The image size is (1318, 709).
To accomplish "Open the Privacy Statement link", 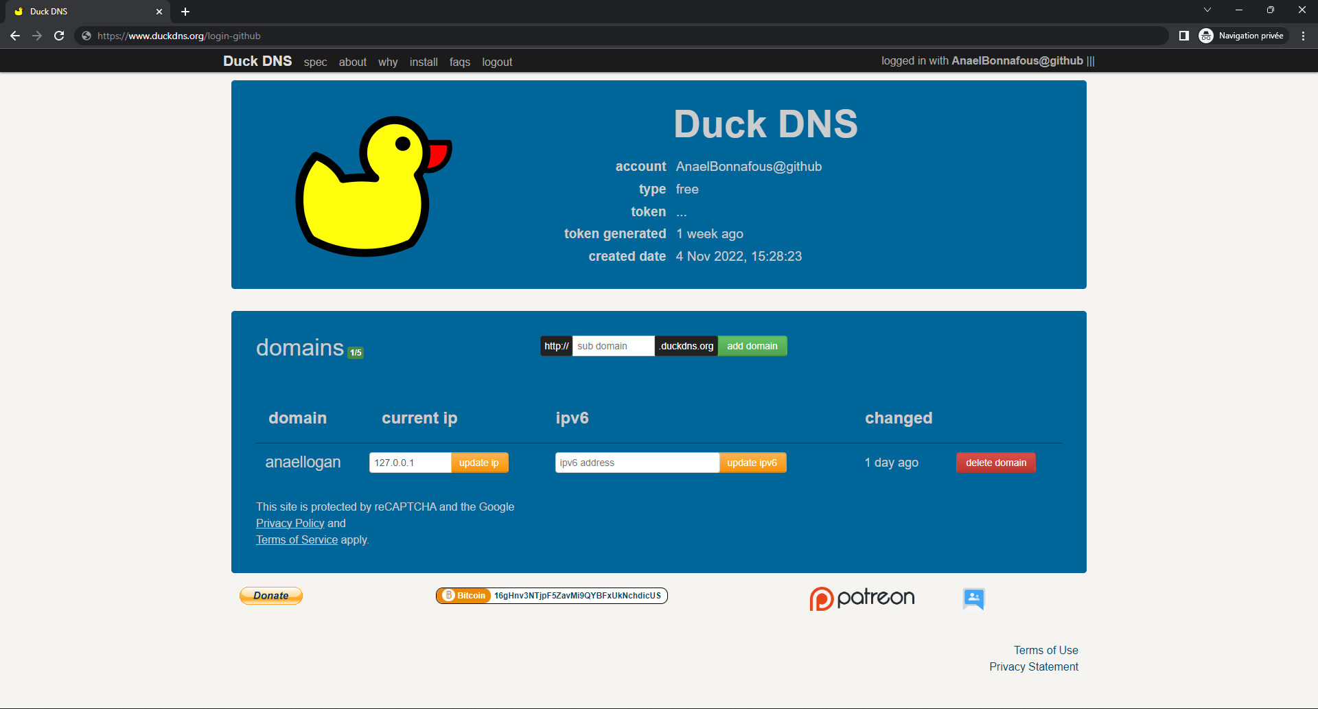I will 1033,666.
